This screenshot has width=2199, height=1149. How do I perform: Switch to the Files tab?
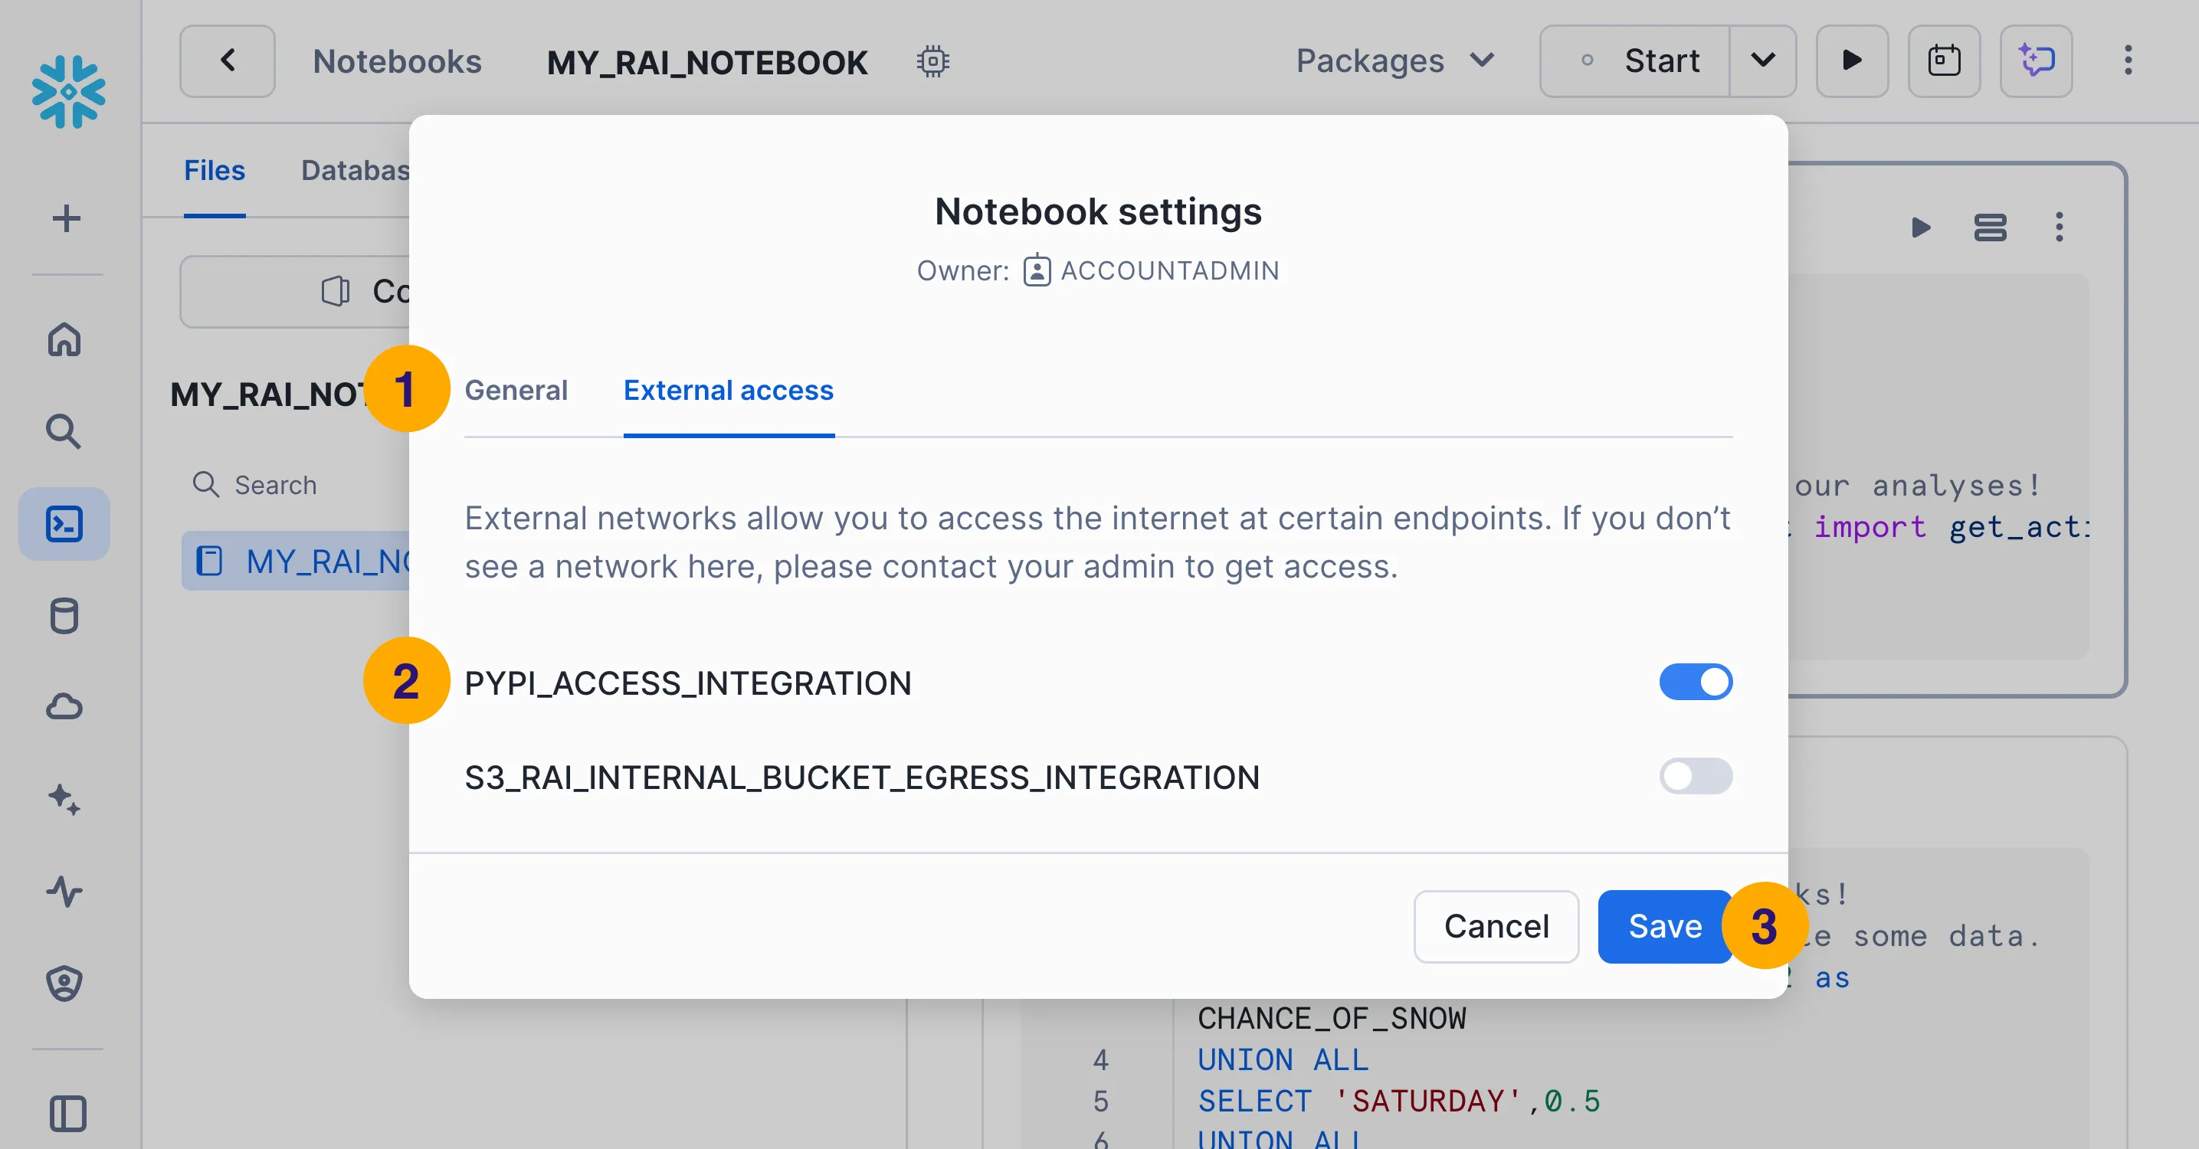click(x=215, y=171)
